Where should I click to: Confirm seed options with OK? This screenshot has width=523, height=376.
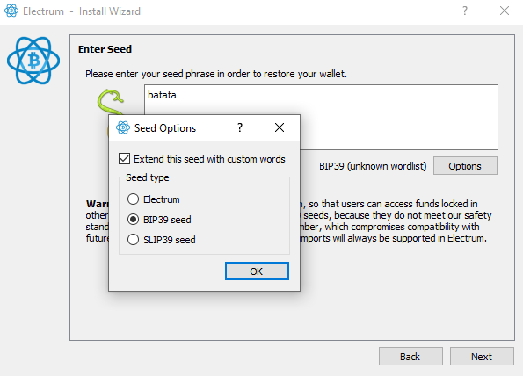pos(257,271)
